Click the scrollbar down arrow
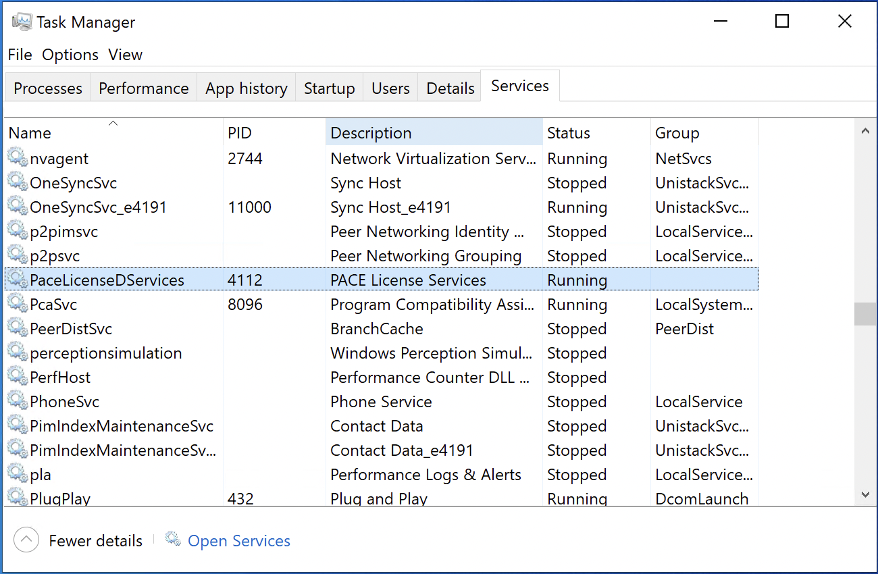The width and height of the screenshot is (878, 574). 865,494
